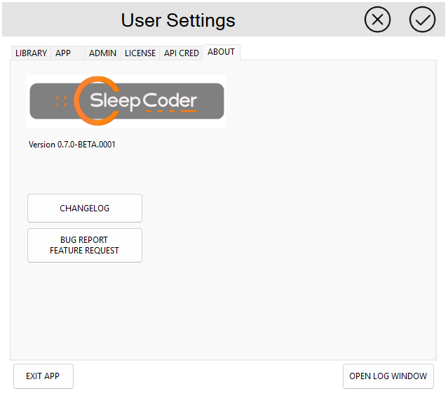Click the User Settings title text

[178, 20]
